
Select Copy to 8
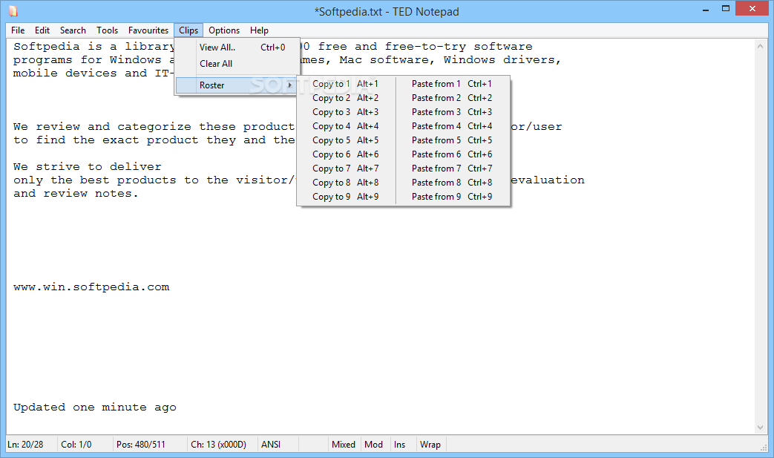[x=346, y=183]
